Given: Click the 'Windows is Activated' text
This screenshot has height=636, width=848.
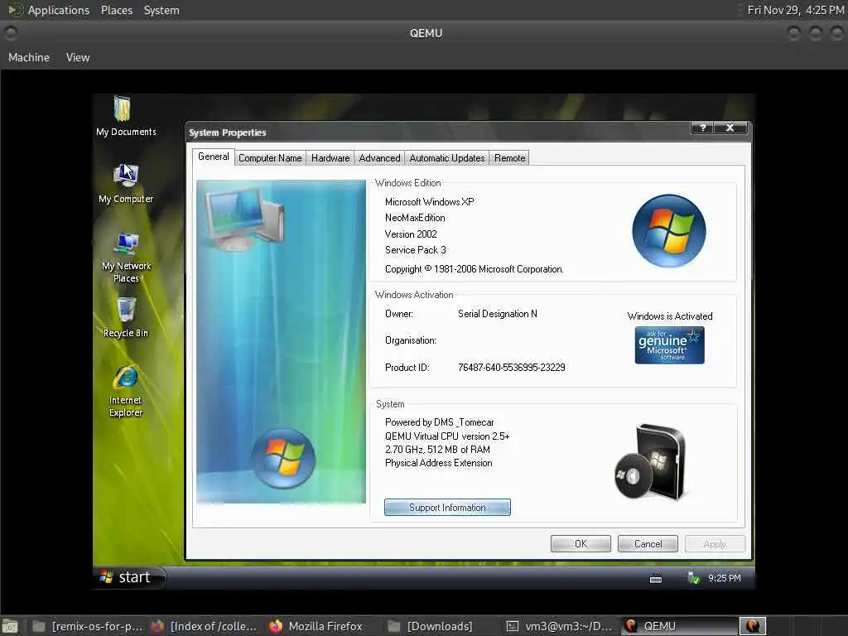Looking at the screenshot, I should coord(669,316).
